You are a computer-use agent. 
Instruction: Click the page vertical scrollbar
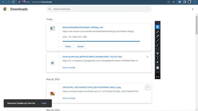tap(197, 25)
